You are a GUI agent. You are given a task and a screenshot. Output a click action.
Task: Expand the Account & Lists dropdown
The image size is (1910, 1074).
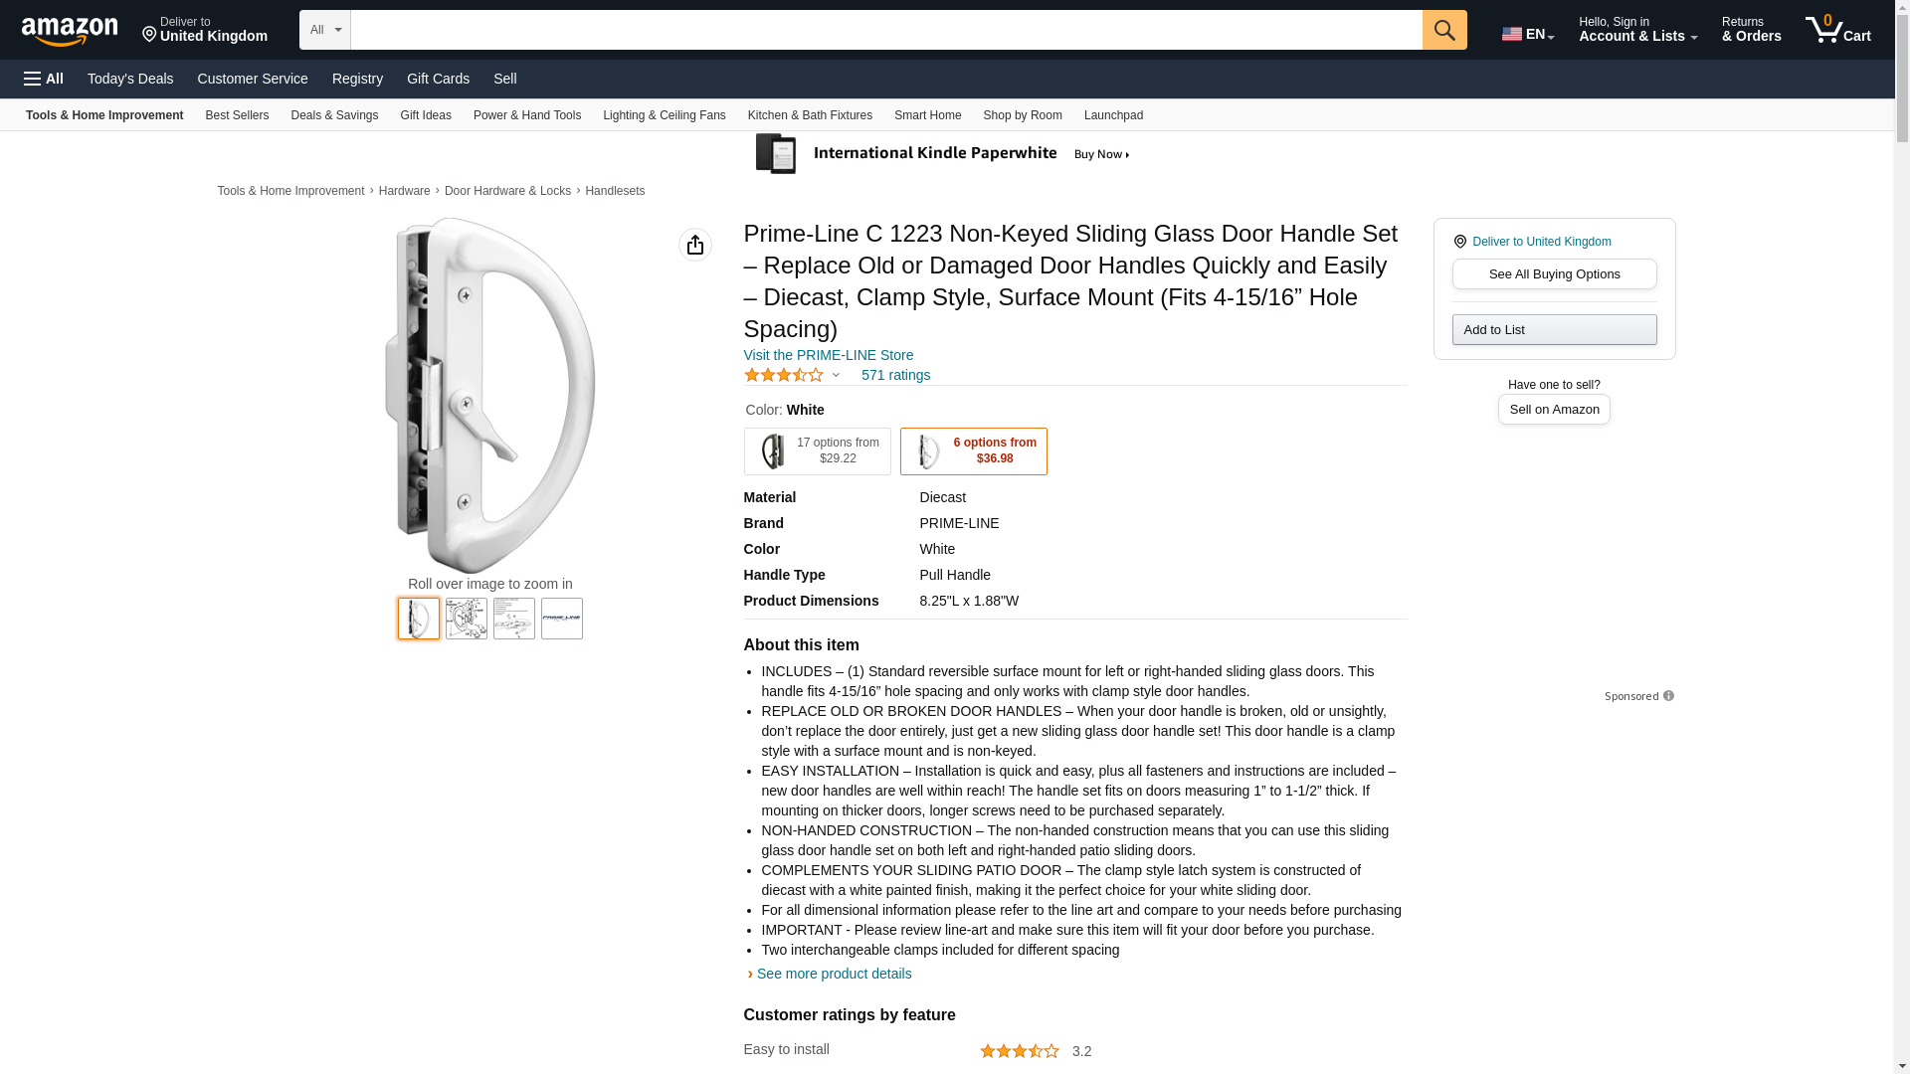[x=1637, y=30]
